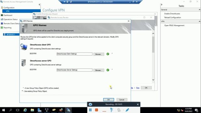Browse for the DirectAccess client GPO
The width and height of the screenshot is (201, 113).
(x=99, y=54)
